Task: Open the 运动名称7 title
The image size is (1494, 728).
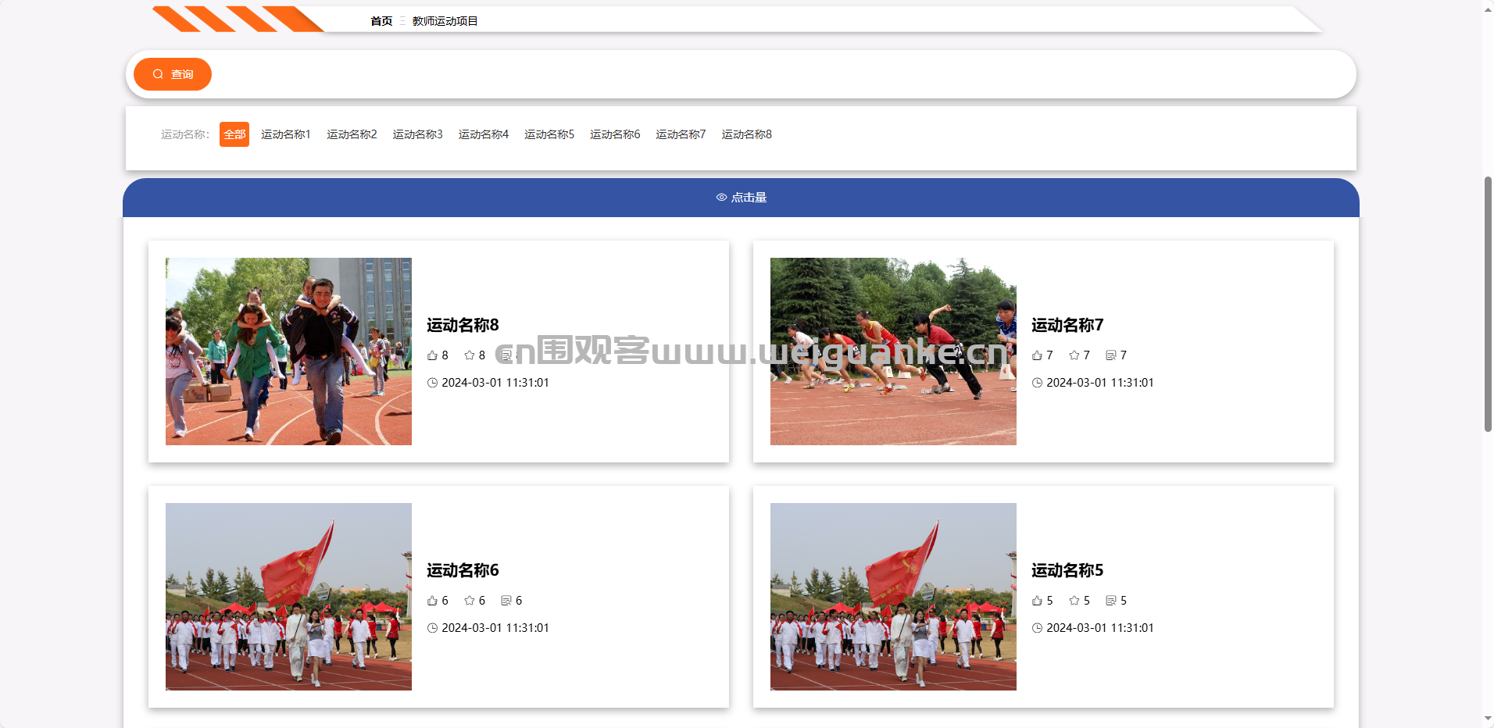Action: pos(1067,325)
